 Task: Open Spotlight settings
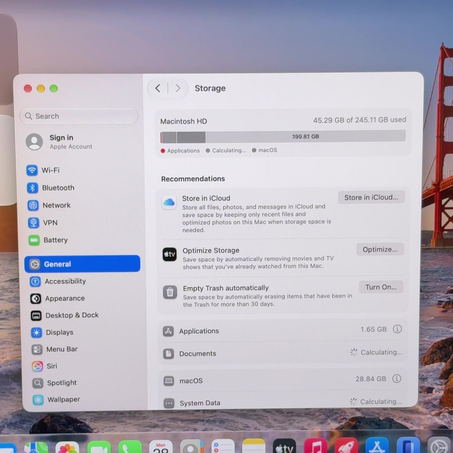pyautogui.click(x=55, y=383)
